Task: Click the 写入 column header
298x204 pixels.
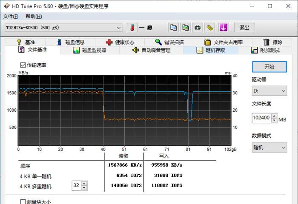Action: click(x=164, y=156)
